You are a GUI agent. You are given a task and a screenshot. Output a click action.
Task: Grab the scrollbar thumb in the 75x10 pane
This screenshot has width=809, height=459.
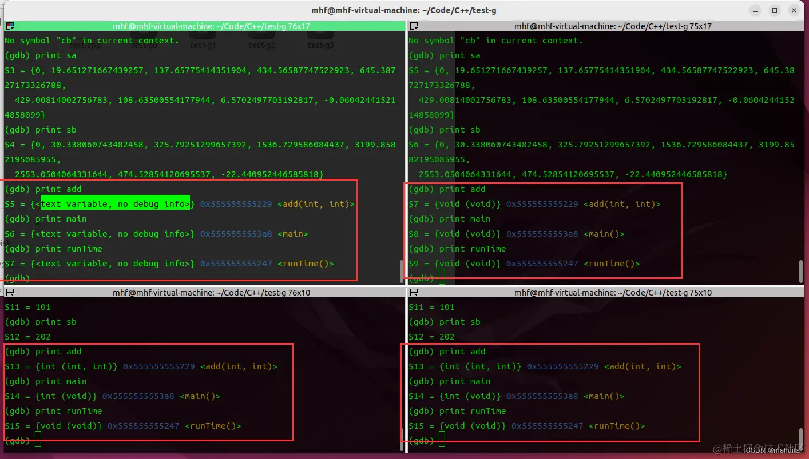[x=800, y=439]
